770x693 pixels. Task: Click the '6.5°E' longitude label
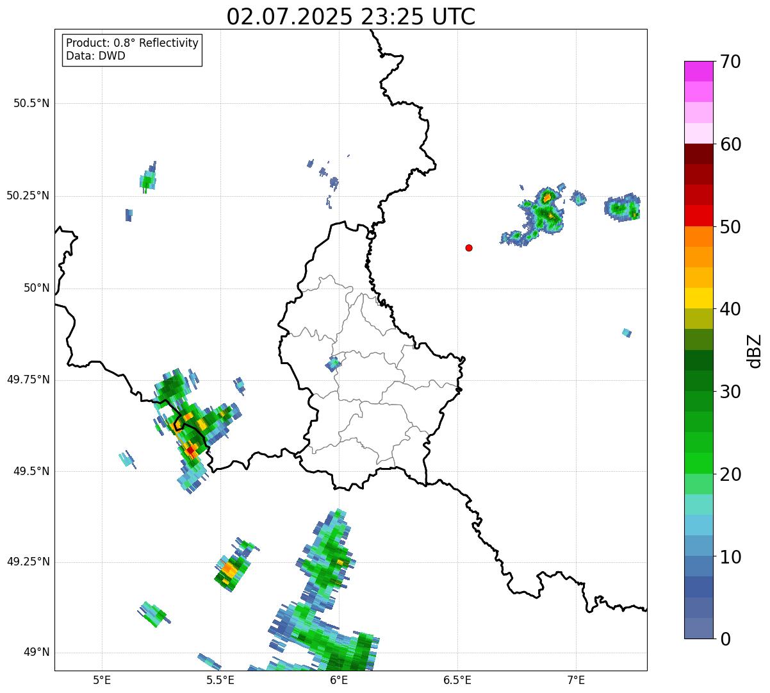(457, 680)
